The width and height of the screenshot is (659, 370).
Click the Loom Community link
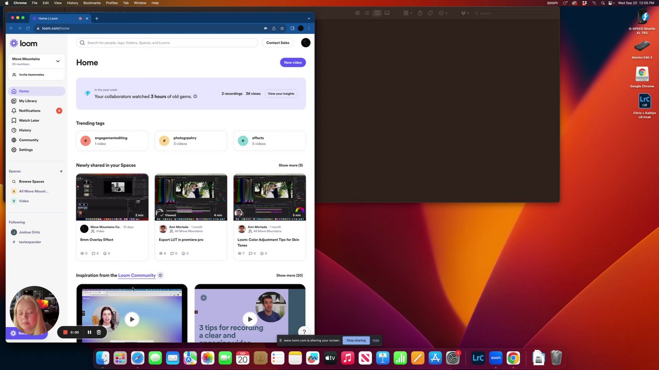[137, 275]
